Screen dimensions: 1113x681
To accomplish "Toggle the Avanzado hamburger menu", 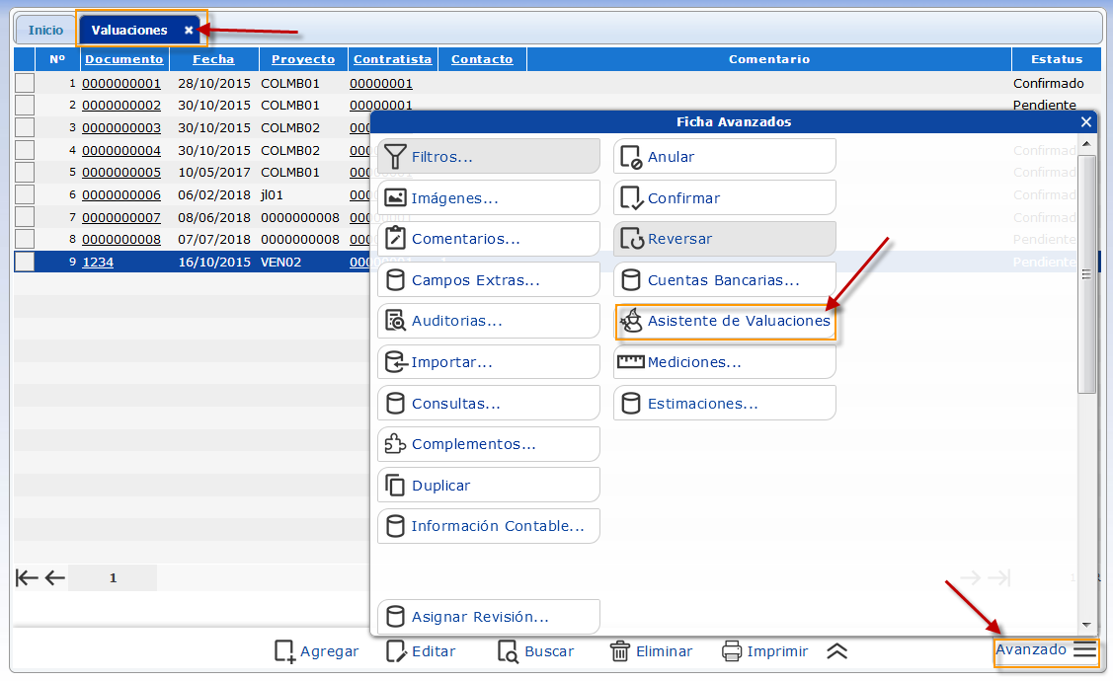I will [x=1084, y=649].
